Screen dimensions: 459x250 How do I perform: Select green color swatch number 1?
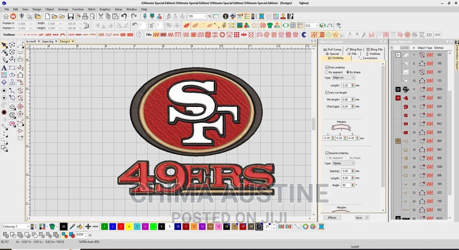coord(104,226)
